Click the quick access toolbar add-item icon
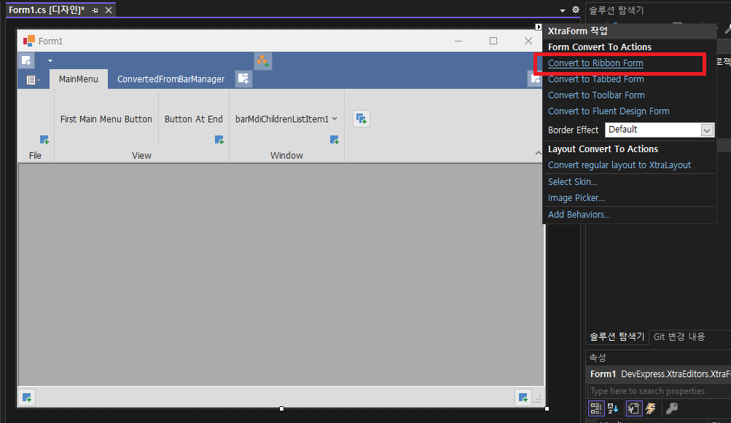Screen dimensions: 731x423 (26, 60)
